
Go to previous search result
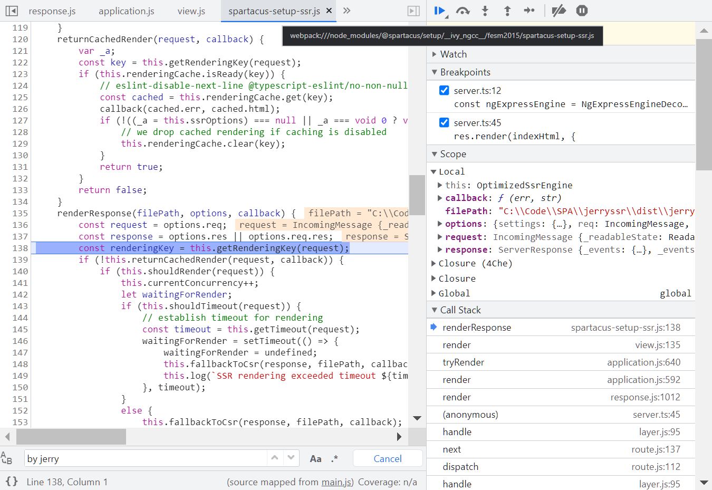(275, 458)
